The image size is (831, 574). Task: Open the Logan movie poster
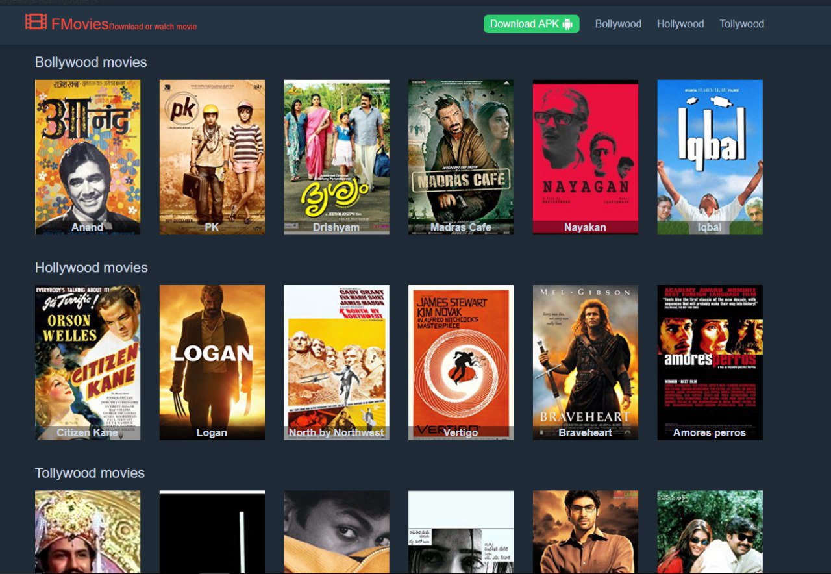(212, 362)
